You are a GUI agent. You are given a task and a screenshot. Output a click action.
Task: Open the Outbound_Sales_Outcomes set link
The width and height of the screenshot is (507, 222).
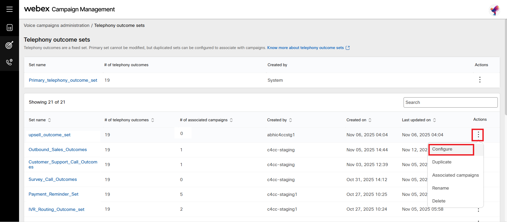click(x=58, y=150)
